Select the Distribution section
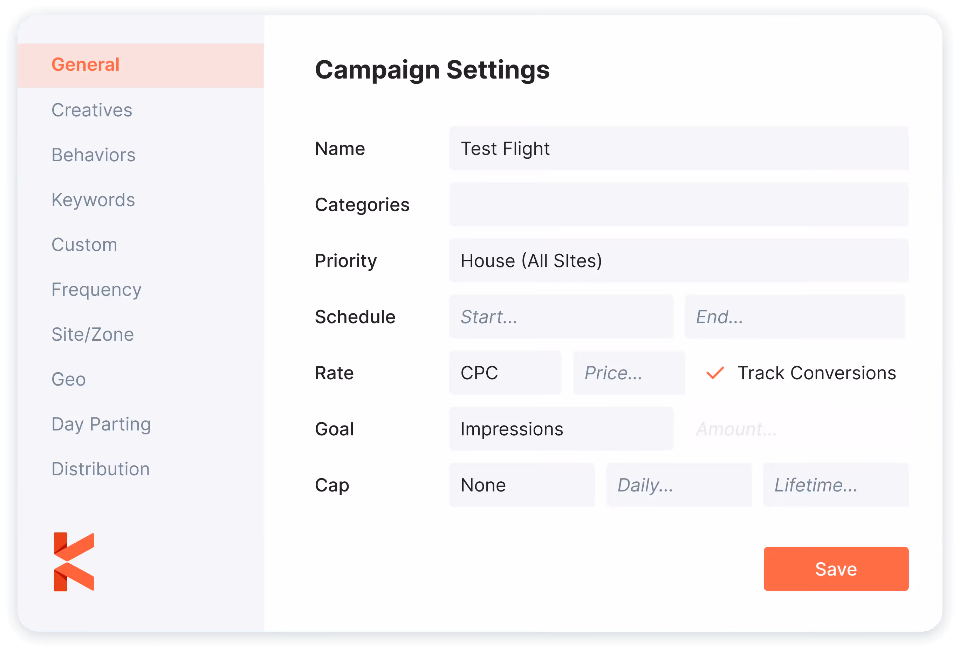This screenshot has width=960, height=652. point(100,469)
